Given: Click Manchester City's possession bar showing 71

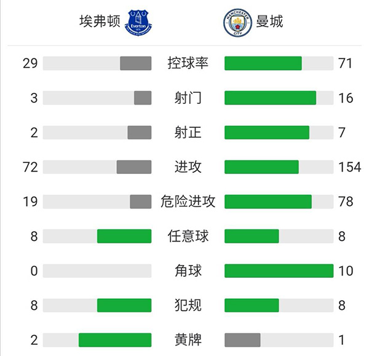Looking at the screenshot, I should point(263,63).
